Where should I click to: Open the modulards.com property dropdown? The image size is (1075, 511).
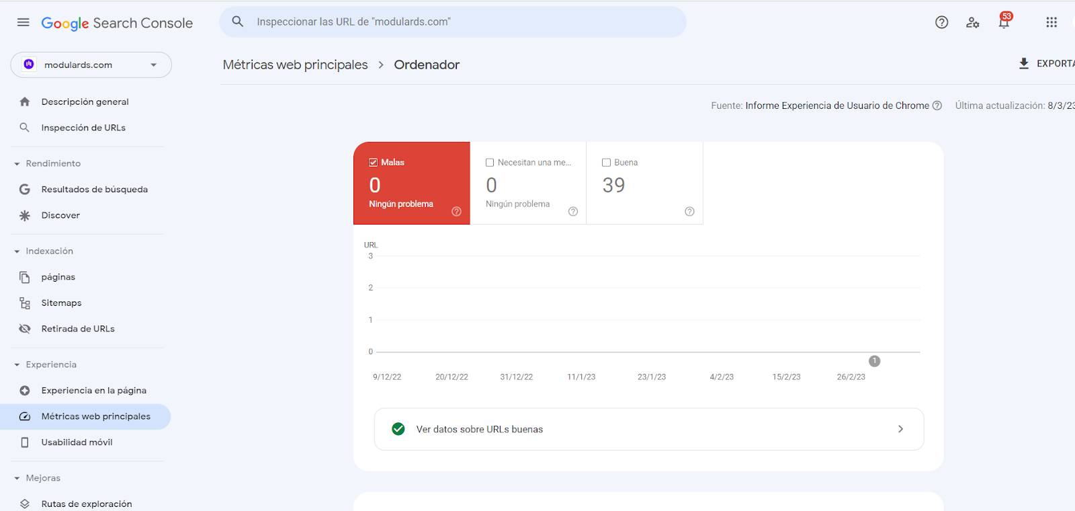(91, 65)
